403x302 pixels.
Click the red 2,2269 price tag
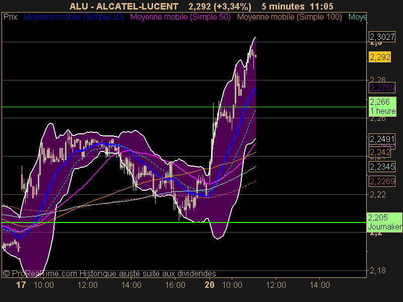[382, 182]
